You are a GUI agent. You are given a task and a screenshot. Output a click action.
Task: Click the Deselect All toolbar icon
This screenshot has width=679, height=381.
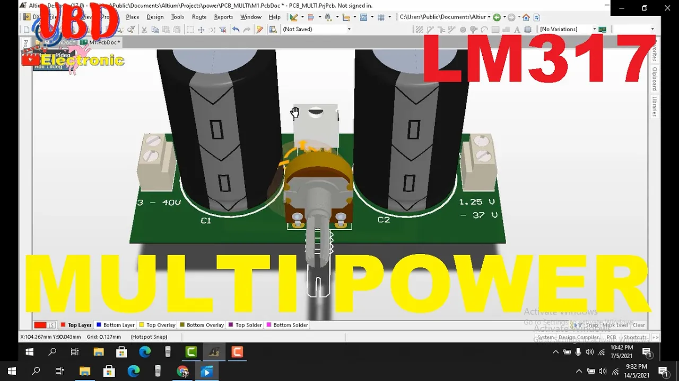(x=212, y=29)
